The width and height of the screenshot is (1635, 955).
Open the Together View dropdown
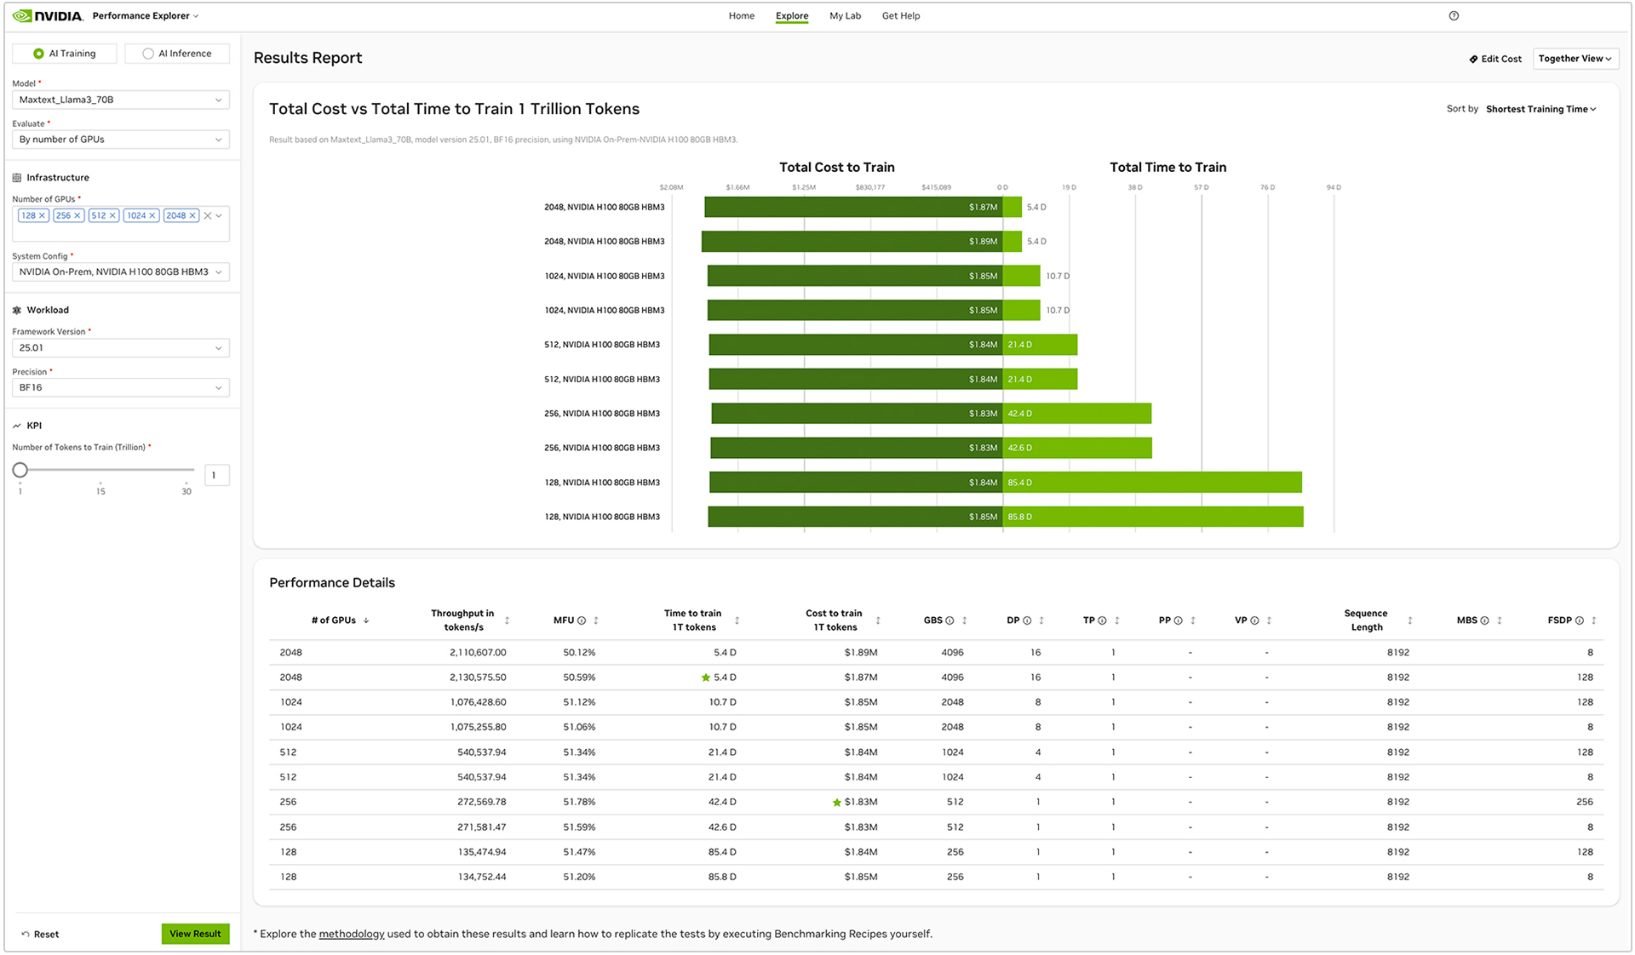(x=1575, y=59)
